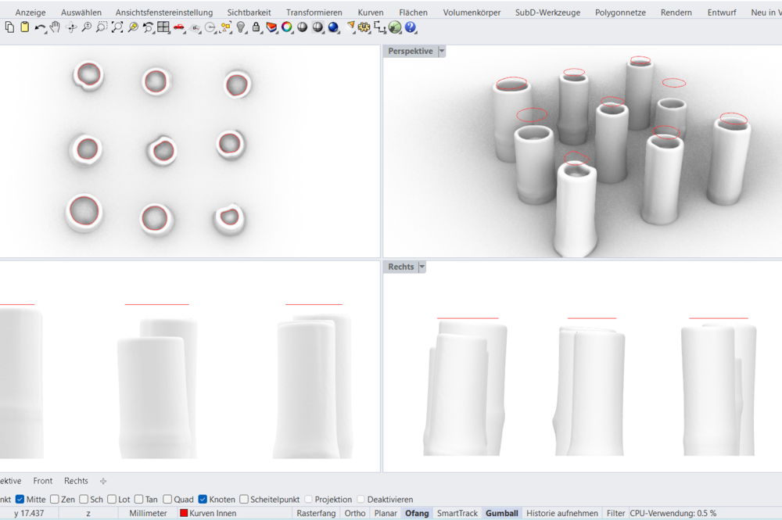This screenshot has height=520, width=782.
Task: Click the color wheel icon
Action: click(287, 27)
